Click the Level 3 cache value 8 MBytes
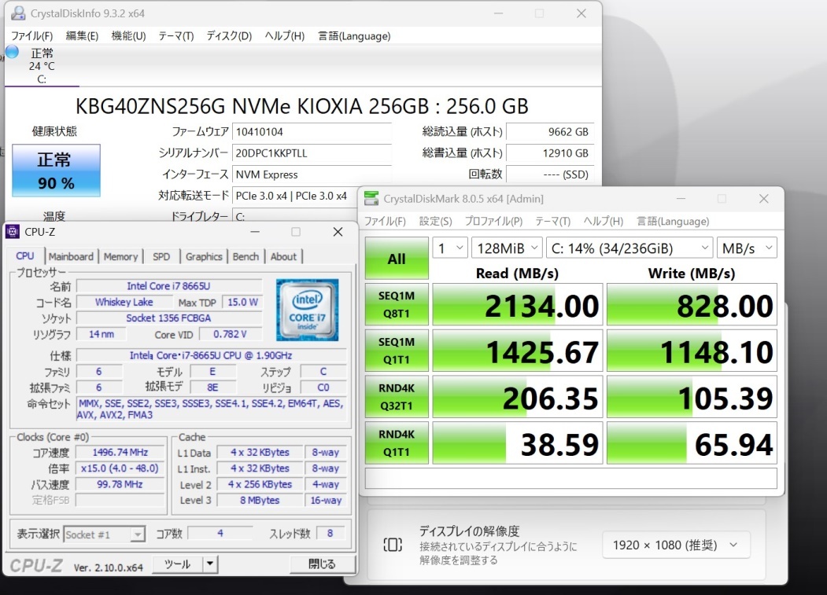 coord(260,500)
